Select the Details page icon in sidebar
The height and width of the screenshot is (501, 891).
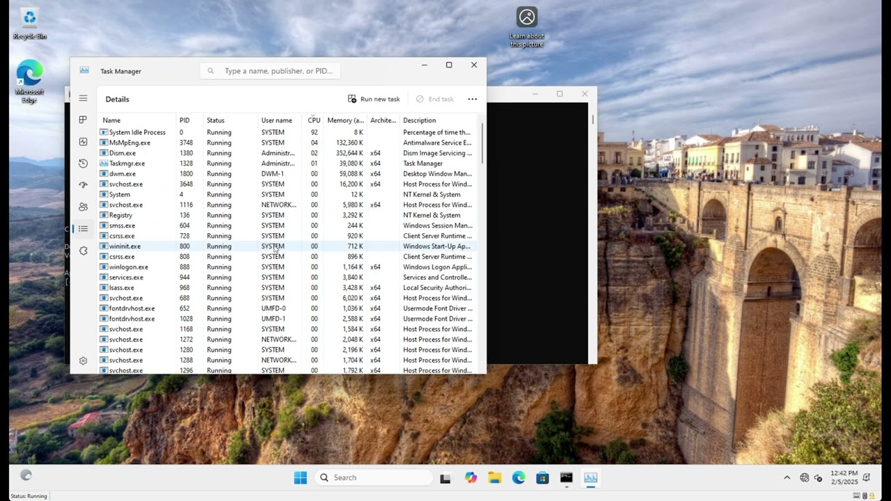click(x=83, y=228)
